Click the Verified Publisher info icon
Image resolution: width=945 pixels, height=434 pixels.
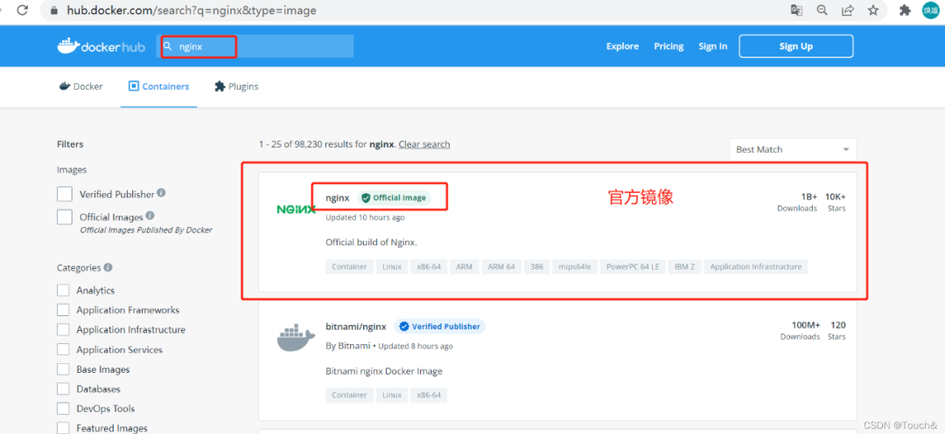point(161,193)
